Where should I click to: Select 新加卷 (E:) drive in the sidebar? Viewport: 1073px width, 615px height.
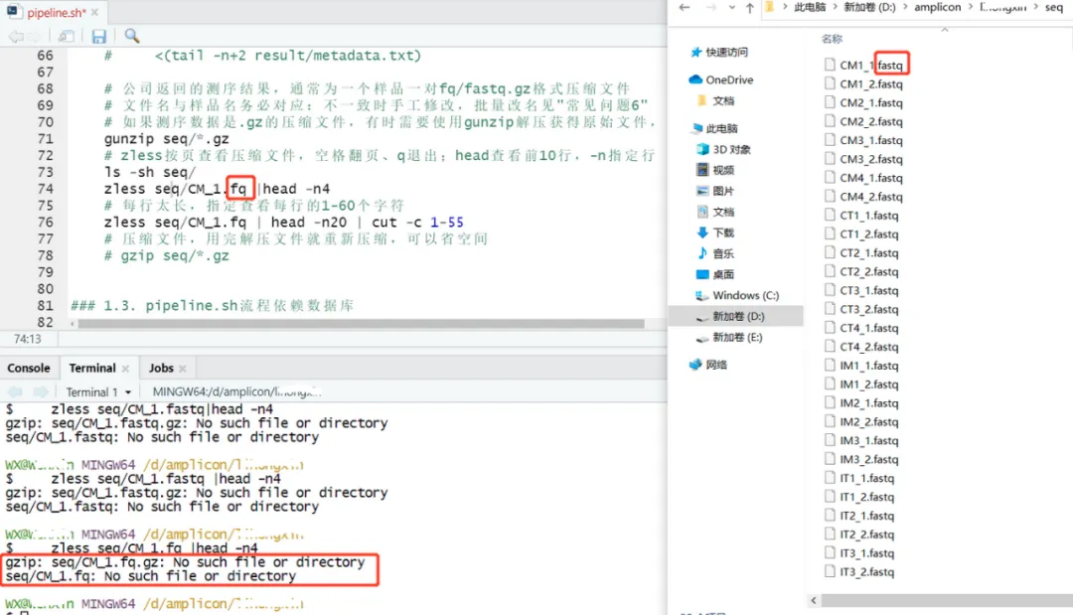point(729,337)
